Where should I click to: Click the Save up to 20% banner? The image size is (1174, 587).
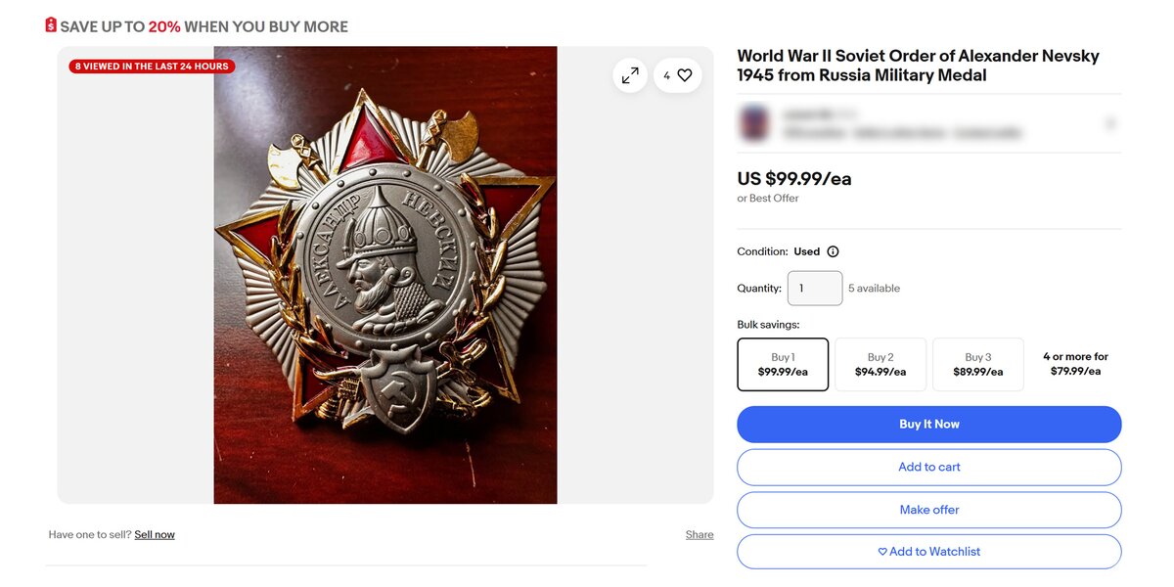[x=203, y=26]
